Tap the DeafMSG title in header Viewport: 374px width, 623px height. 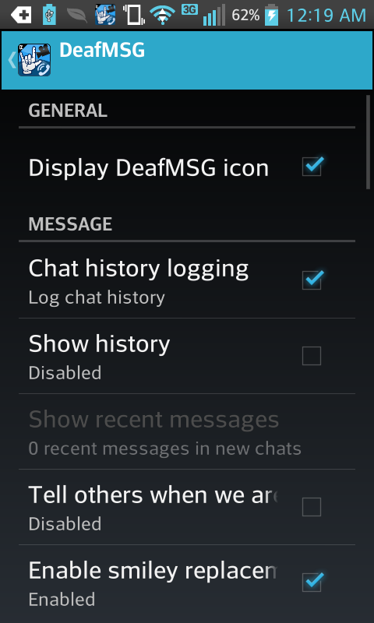102,51
